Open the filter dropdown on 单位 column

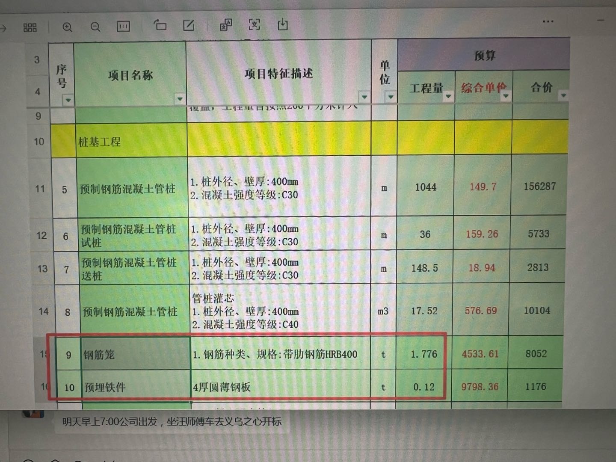390,98
